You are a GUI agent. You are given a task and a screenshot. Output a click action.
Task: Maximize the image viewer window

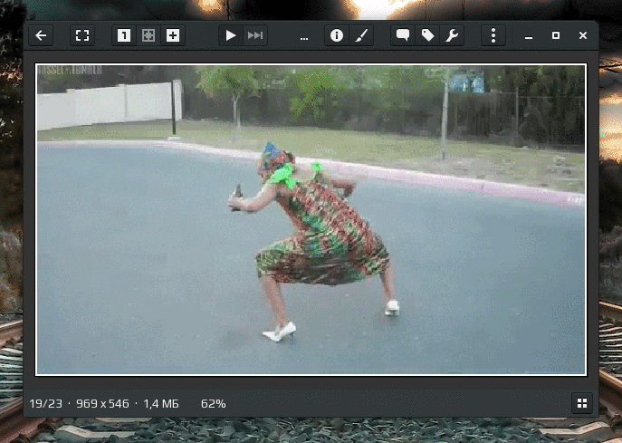[x=556, y=35]
